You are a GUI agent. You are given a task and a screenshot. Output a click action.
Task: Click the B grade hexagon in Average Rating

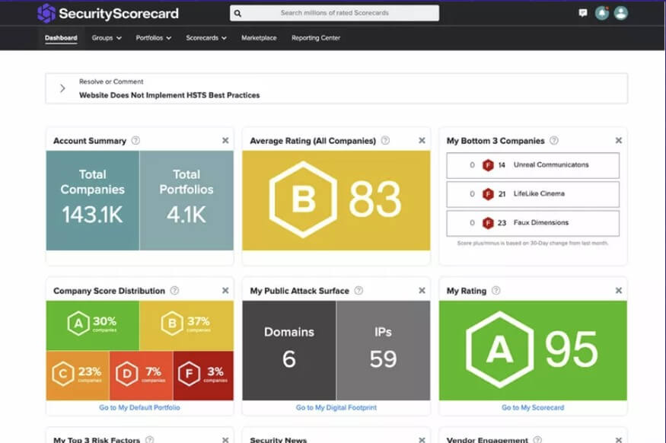pos(303,199)
